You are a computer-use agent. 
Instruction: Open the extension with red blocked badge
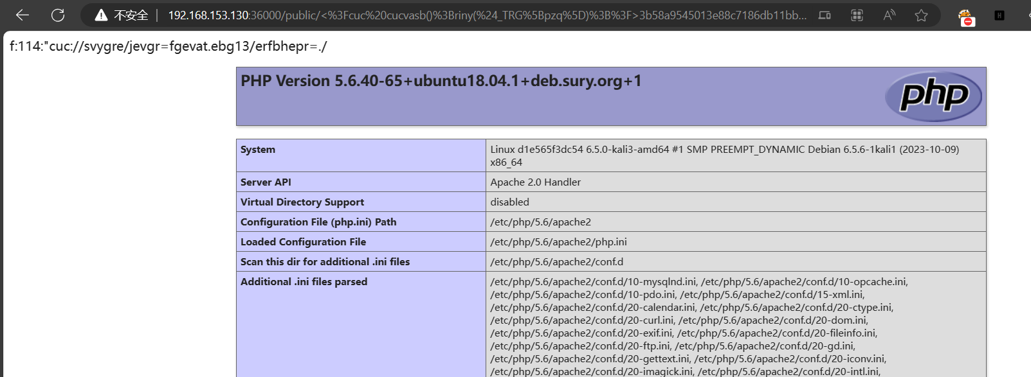(x=965, y=17)
